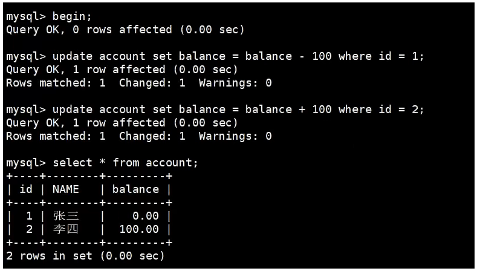Click the 'balance' column header
This screenshot has height=271, width=477.
(x=135, y=189)
